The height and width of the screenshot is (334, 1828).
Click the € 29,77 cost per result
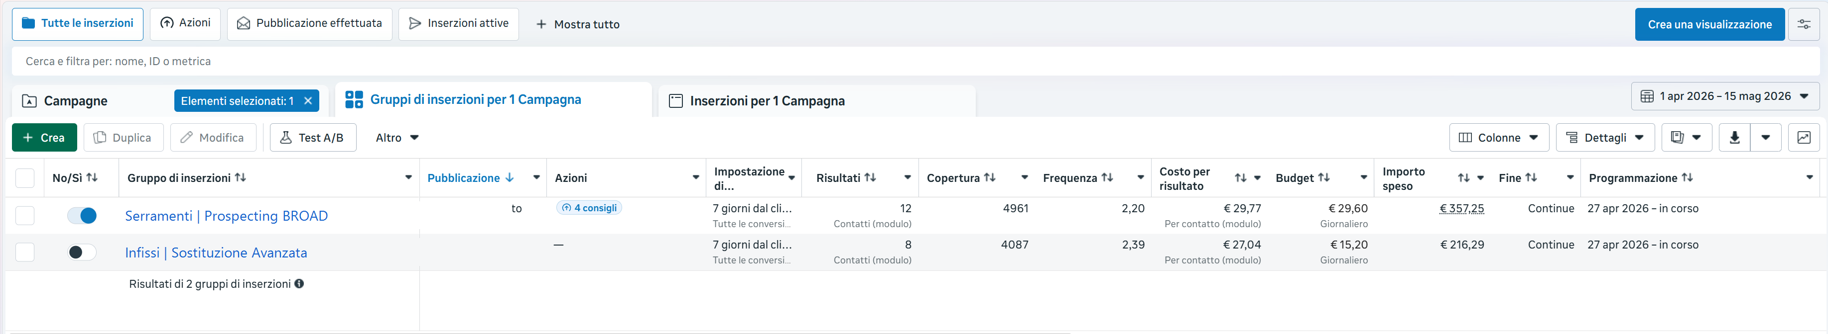1242,208
